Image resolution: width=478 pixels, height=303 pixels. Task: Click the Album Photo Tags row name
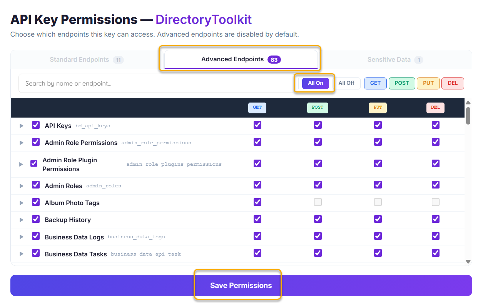click(72, 203)
